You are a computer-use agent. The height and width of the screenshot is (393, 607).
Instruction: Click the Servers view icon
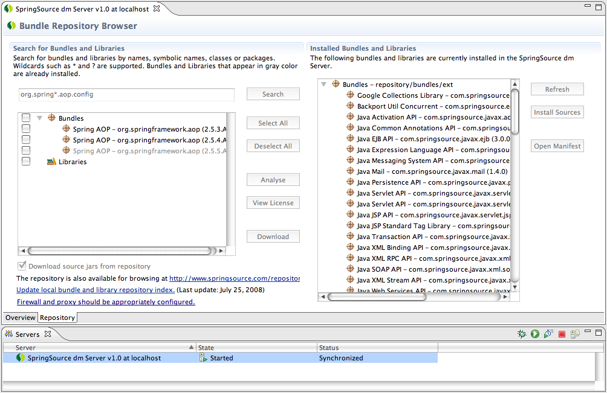(9, 334)
